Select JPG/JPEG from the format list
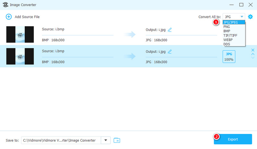This screenshot has height=149, width=257. pos(230,22)
